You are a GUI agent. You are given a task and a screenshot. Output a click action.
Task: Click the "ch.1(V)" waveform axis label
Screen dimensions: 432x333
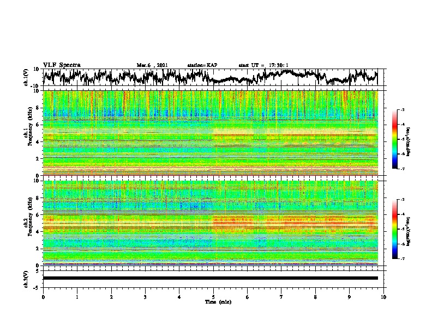(26, 77)
